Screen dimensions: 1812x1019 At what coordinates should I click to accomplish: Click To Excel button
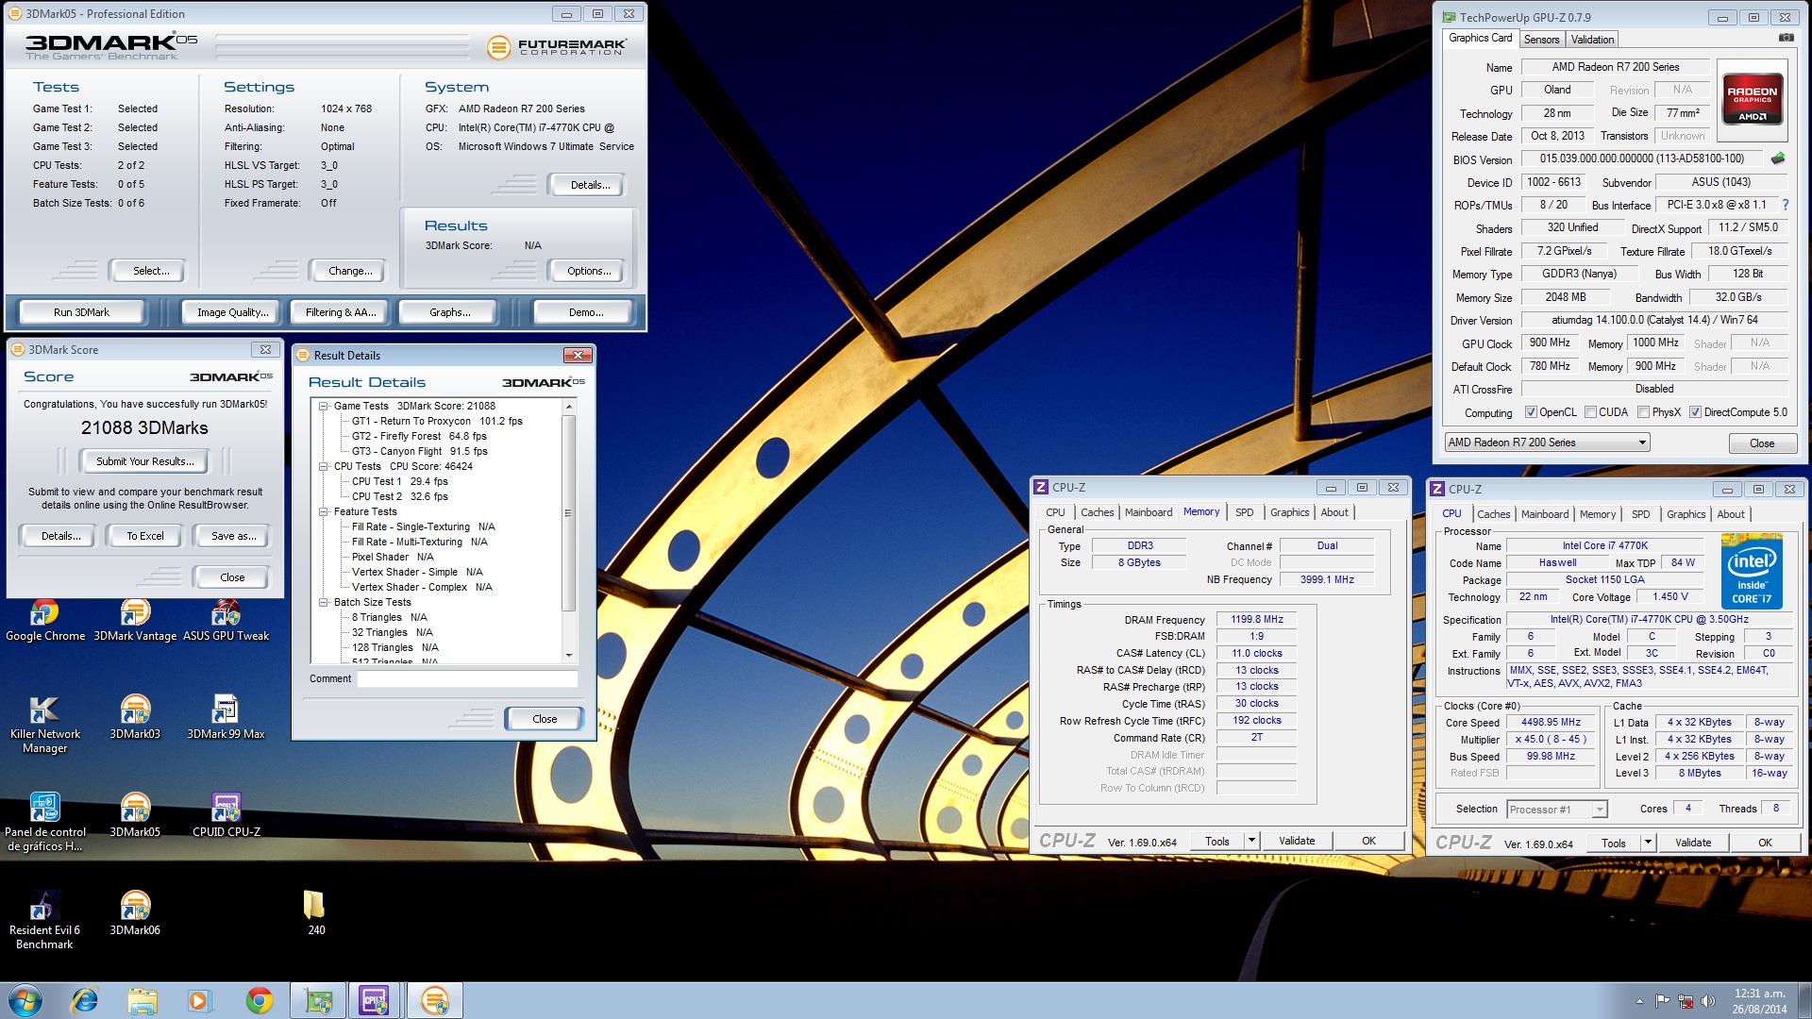pos(145,536)
